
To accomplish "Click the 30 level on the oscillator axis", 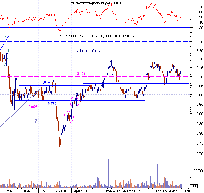I will pyautogui.click(x=201, y=28).
